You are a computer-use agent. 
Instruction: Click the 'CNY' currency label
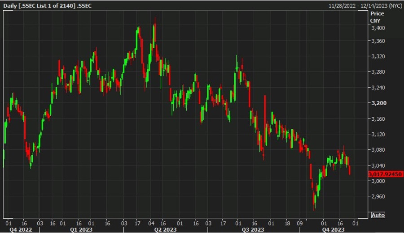375,21
